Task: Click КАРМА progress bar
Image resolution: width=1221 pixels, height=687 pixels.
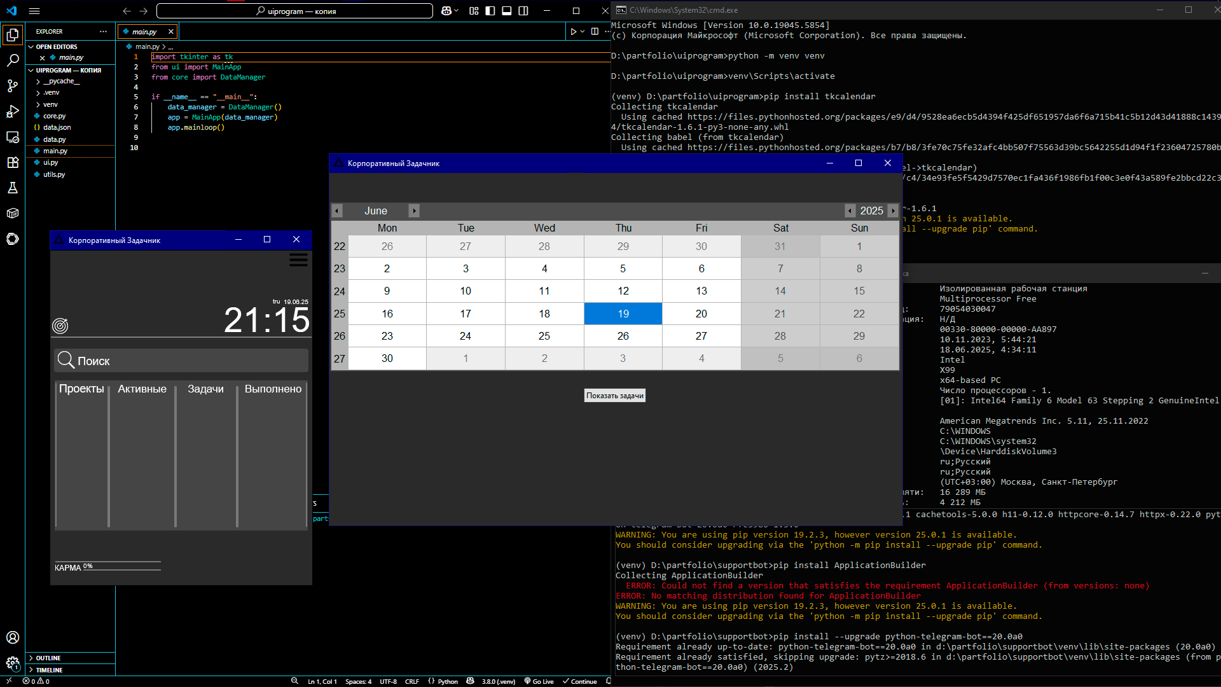Action: [x=121, y=566]
